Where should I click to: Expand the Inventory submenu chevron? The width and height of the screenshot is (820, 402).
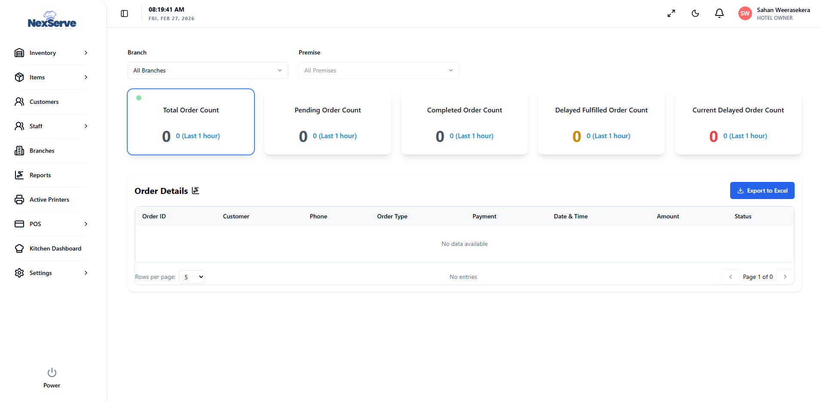86,53
